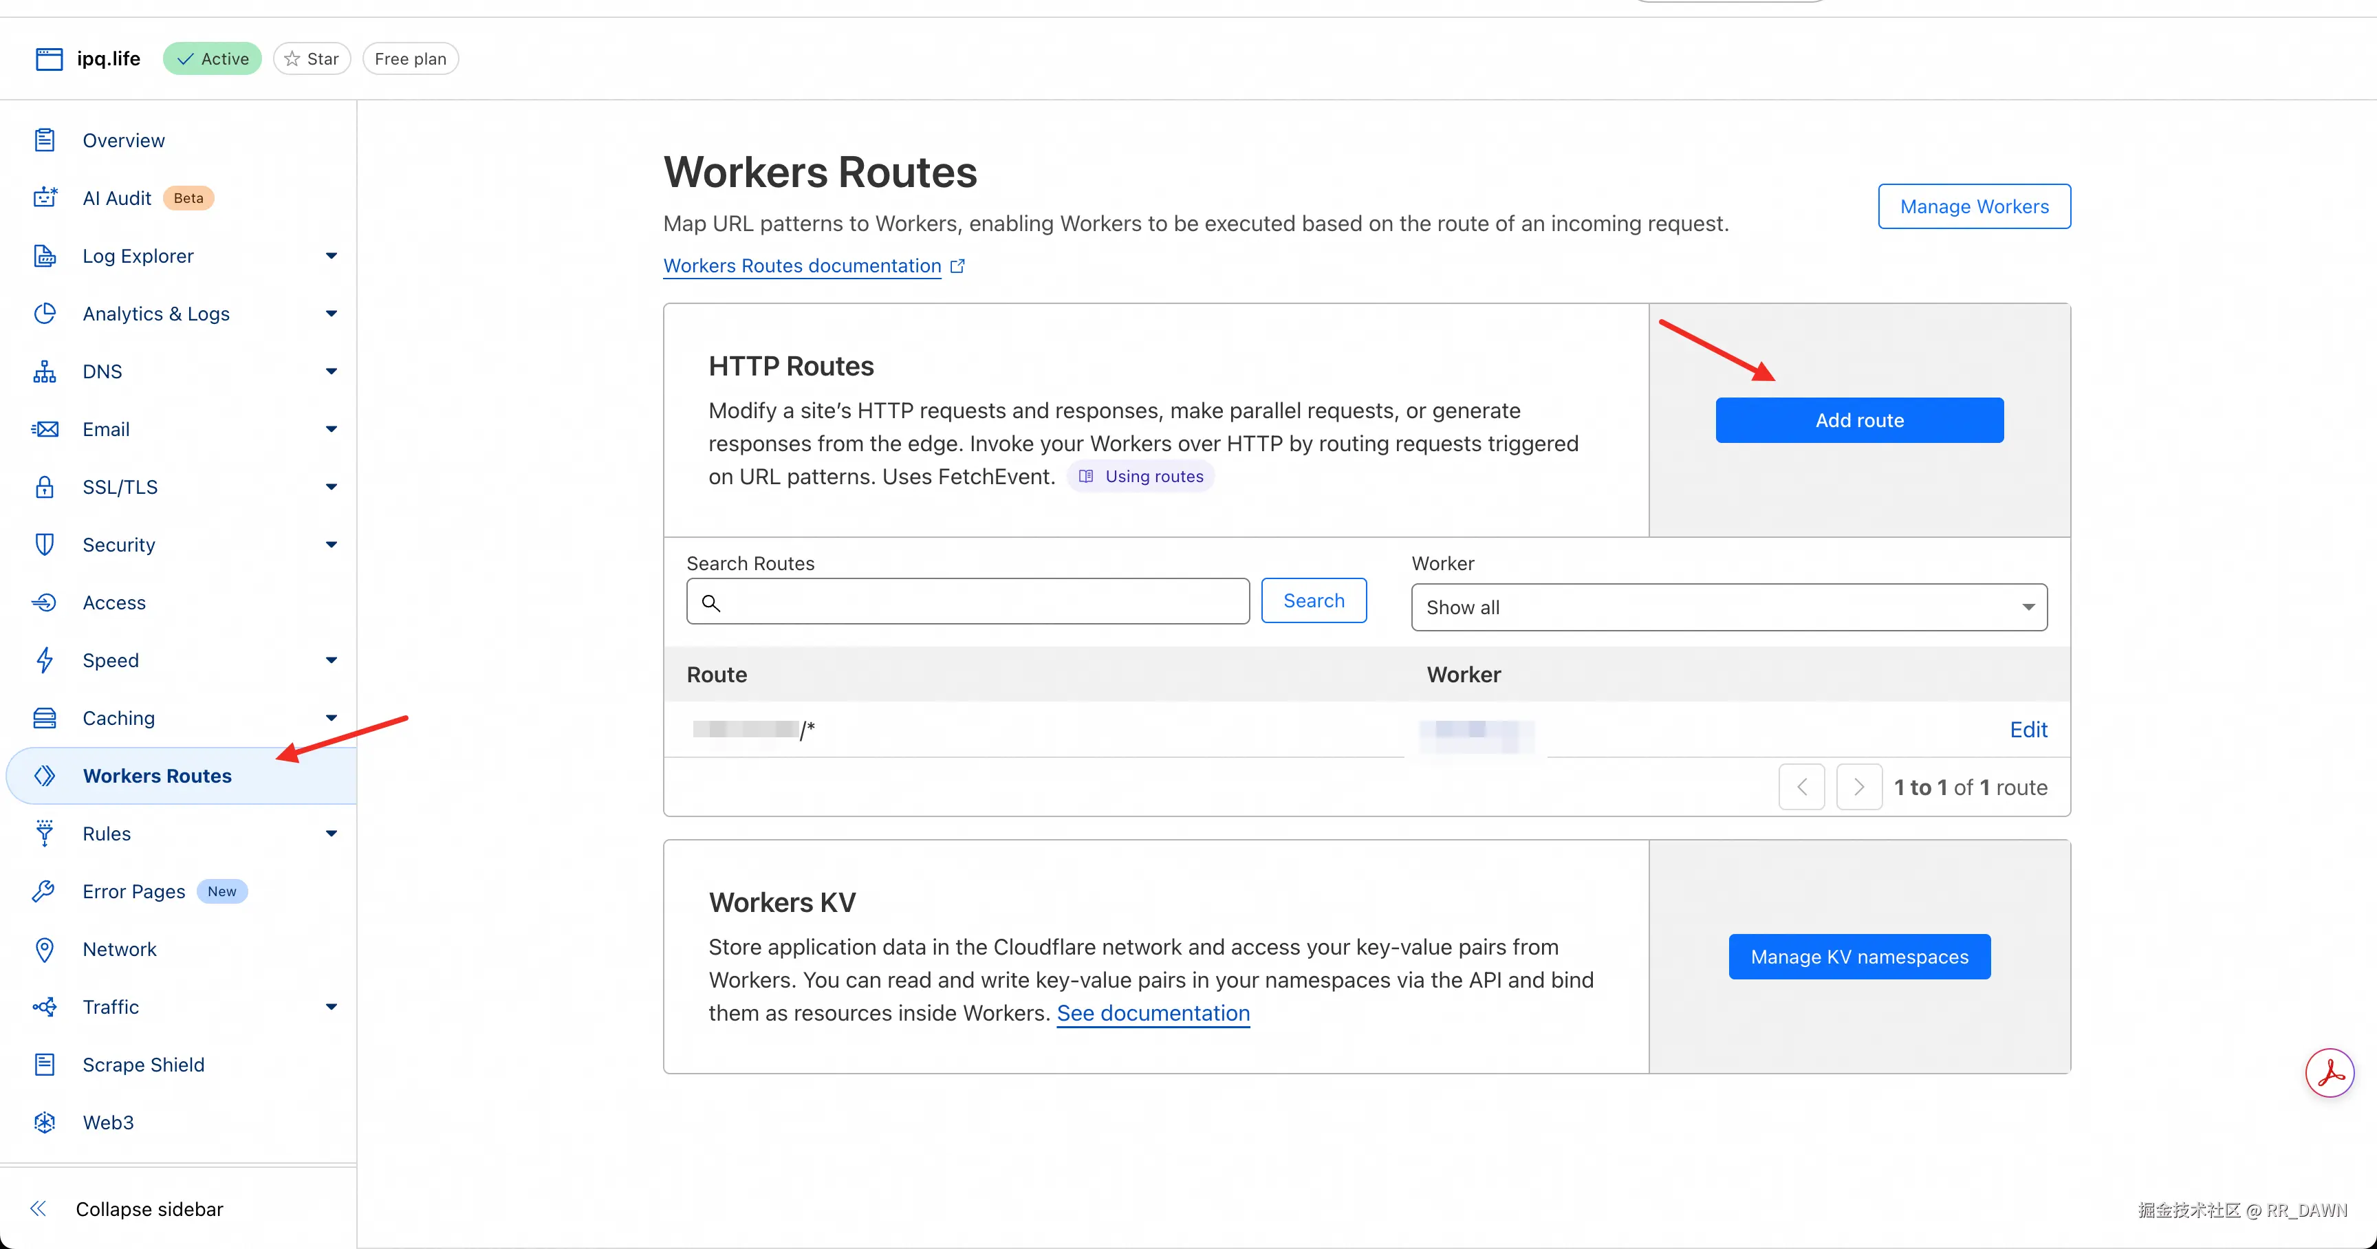Image resolution: width=2377 pixels, height=1249 pixels.
Task: Click the blue Add route button
Action: 1858,421
